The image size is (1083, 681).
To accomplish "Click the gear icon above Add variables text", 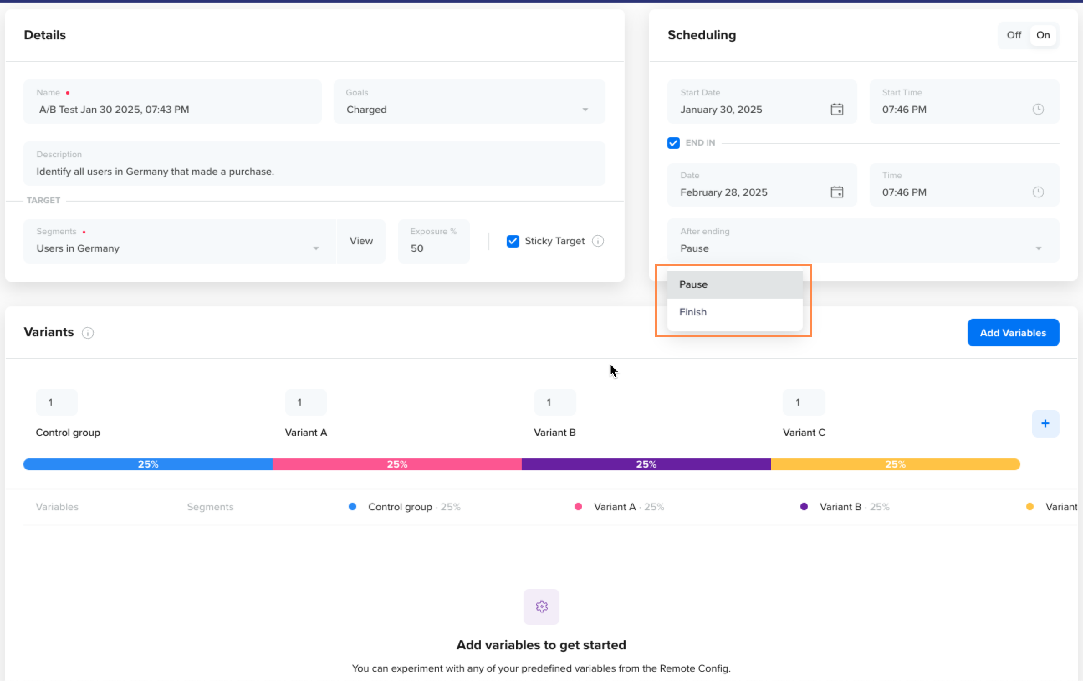I will (x=541, y=607).
